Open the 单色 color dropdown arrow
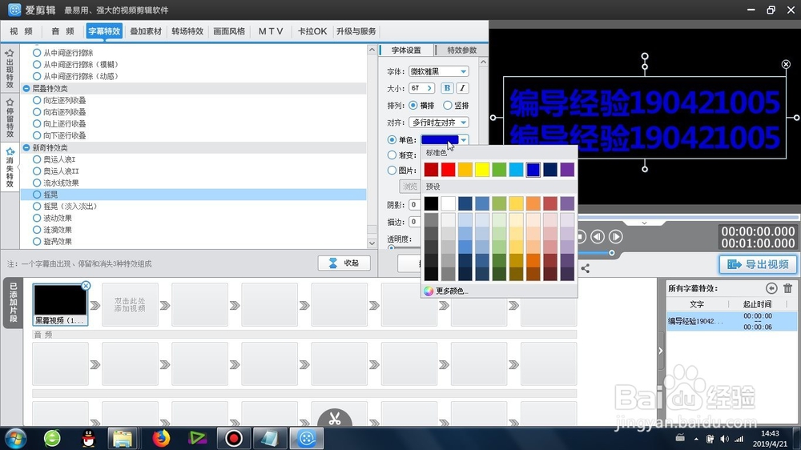 pos(463,139)
